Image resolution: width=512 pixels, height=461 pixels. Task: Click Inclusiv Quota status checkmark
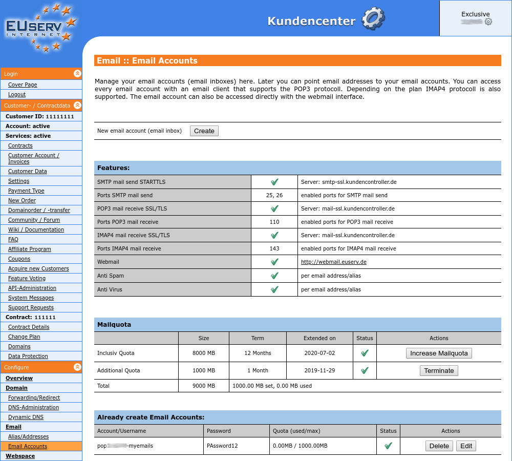(x=365, y=353)
